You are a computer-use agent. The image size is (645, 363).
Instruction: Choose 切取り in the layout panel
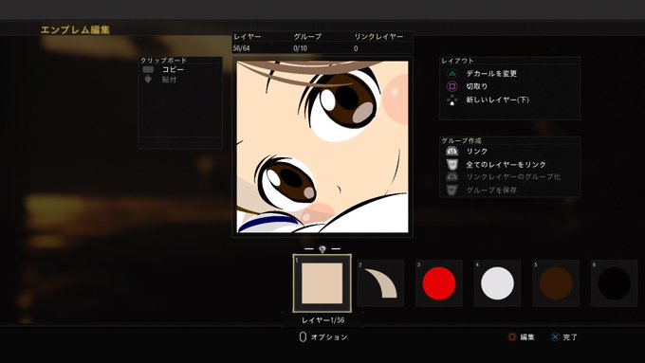[477, 86]
